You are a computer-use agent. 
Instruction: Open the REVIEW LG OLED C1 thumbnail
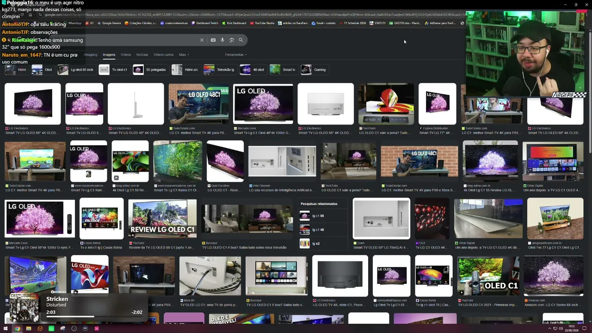click(x=162, y=219)
